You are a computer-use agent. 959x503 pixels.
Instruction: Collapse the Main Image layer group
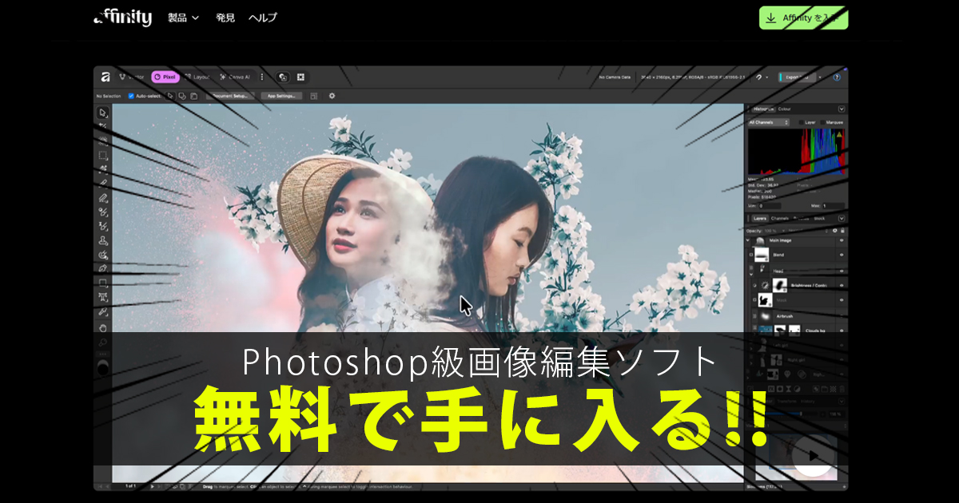pos(749,240)
